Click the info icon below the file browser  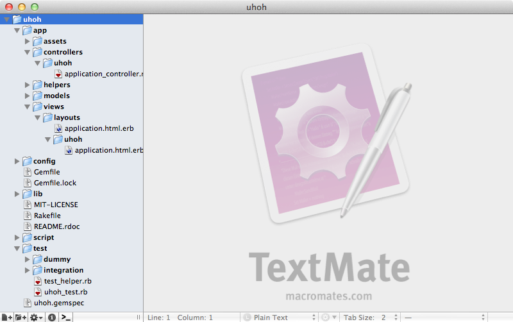(x=52, y=318)
